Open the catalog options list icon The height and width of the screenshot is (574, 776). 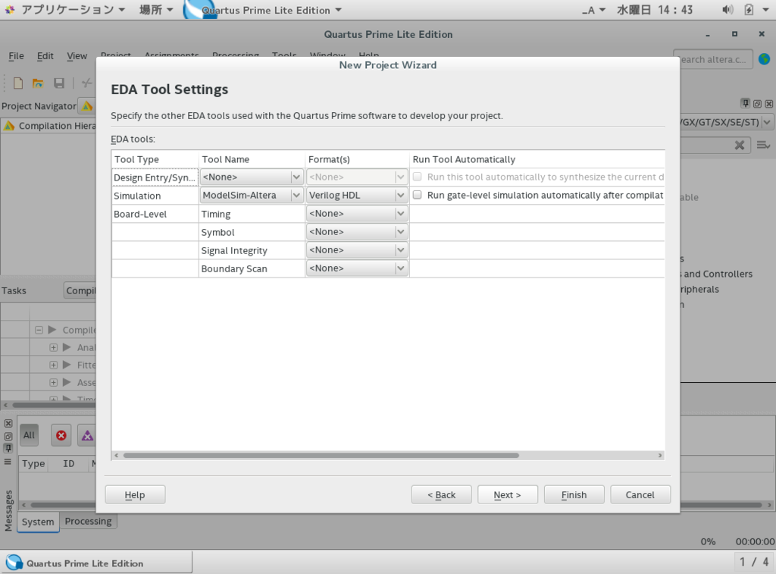763,145
